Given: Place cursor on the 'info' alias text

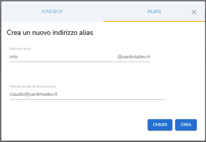Looking at the screenshot, I should [x=14, y=57].
